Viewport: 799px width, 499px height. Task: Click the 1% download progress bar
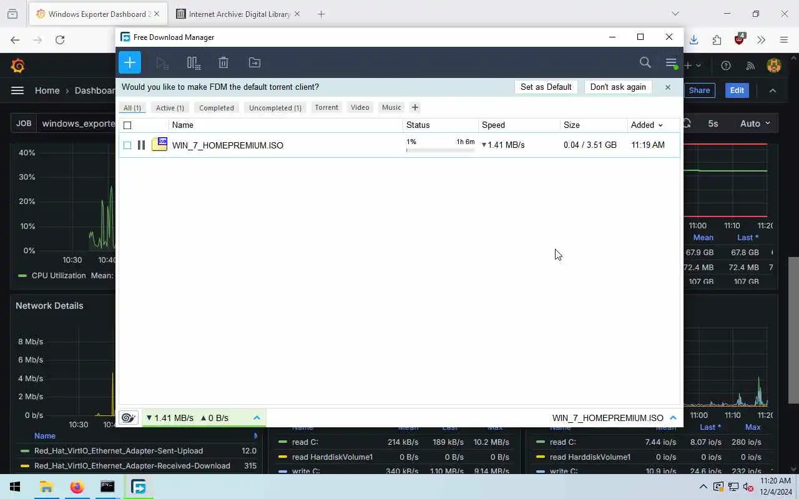pos(440,150)
